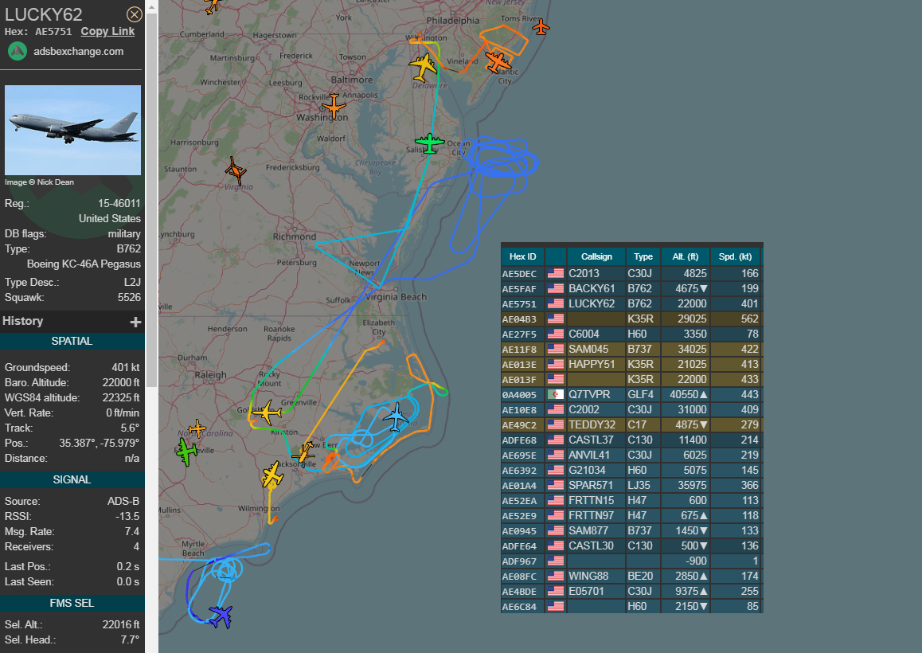Select the CASTL37 row
The image size is (922, 653).
pyautogui.click(x=631, y=440)
